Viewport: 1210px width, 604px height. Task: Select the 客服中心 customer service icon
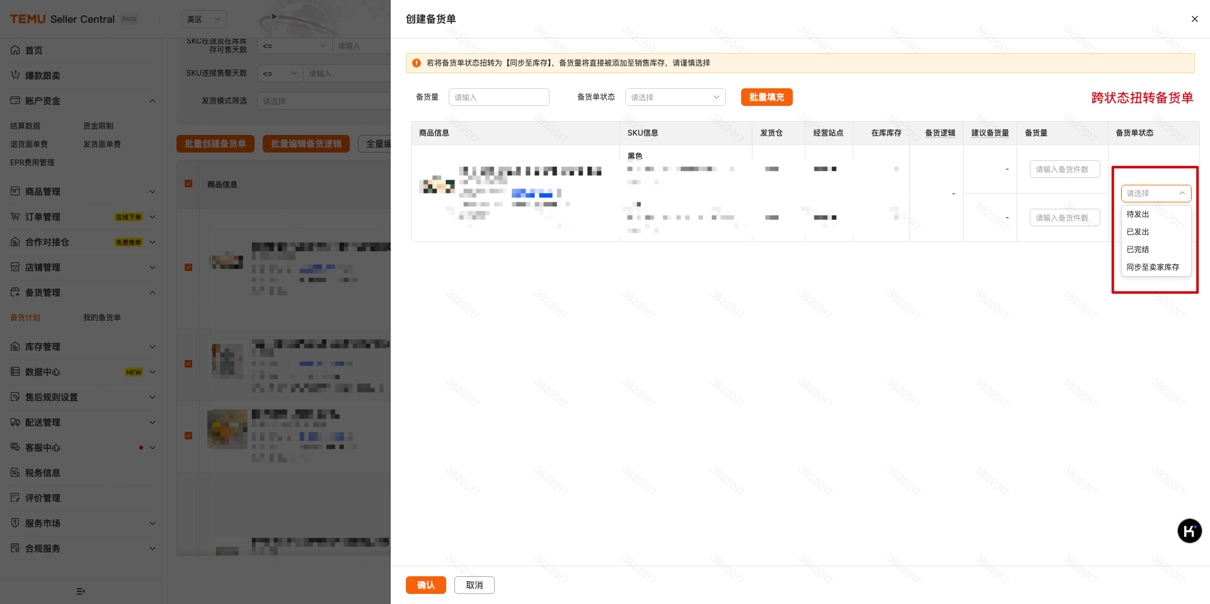coord(15,447)
